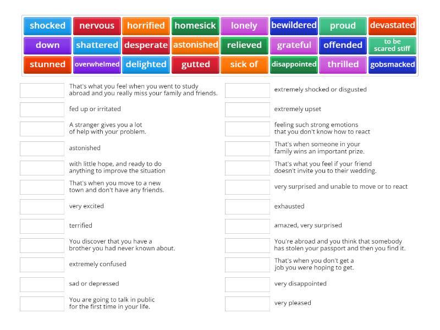This screenshot has height=330, width=440.
Task: Choose the 'shattered' tile
Action: (97, 45)
